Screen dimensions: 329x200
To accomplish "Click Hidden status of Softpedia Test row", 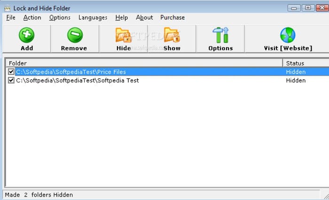I will 296,80.
